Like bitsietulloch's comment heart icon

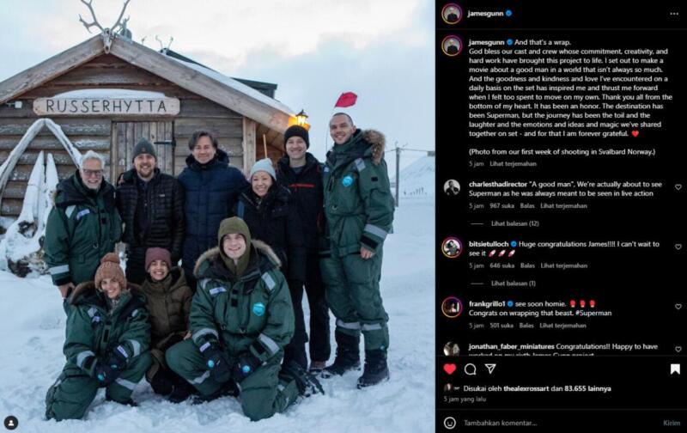point(678,247)
